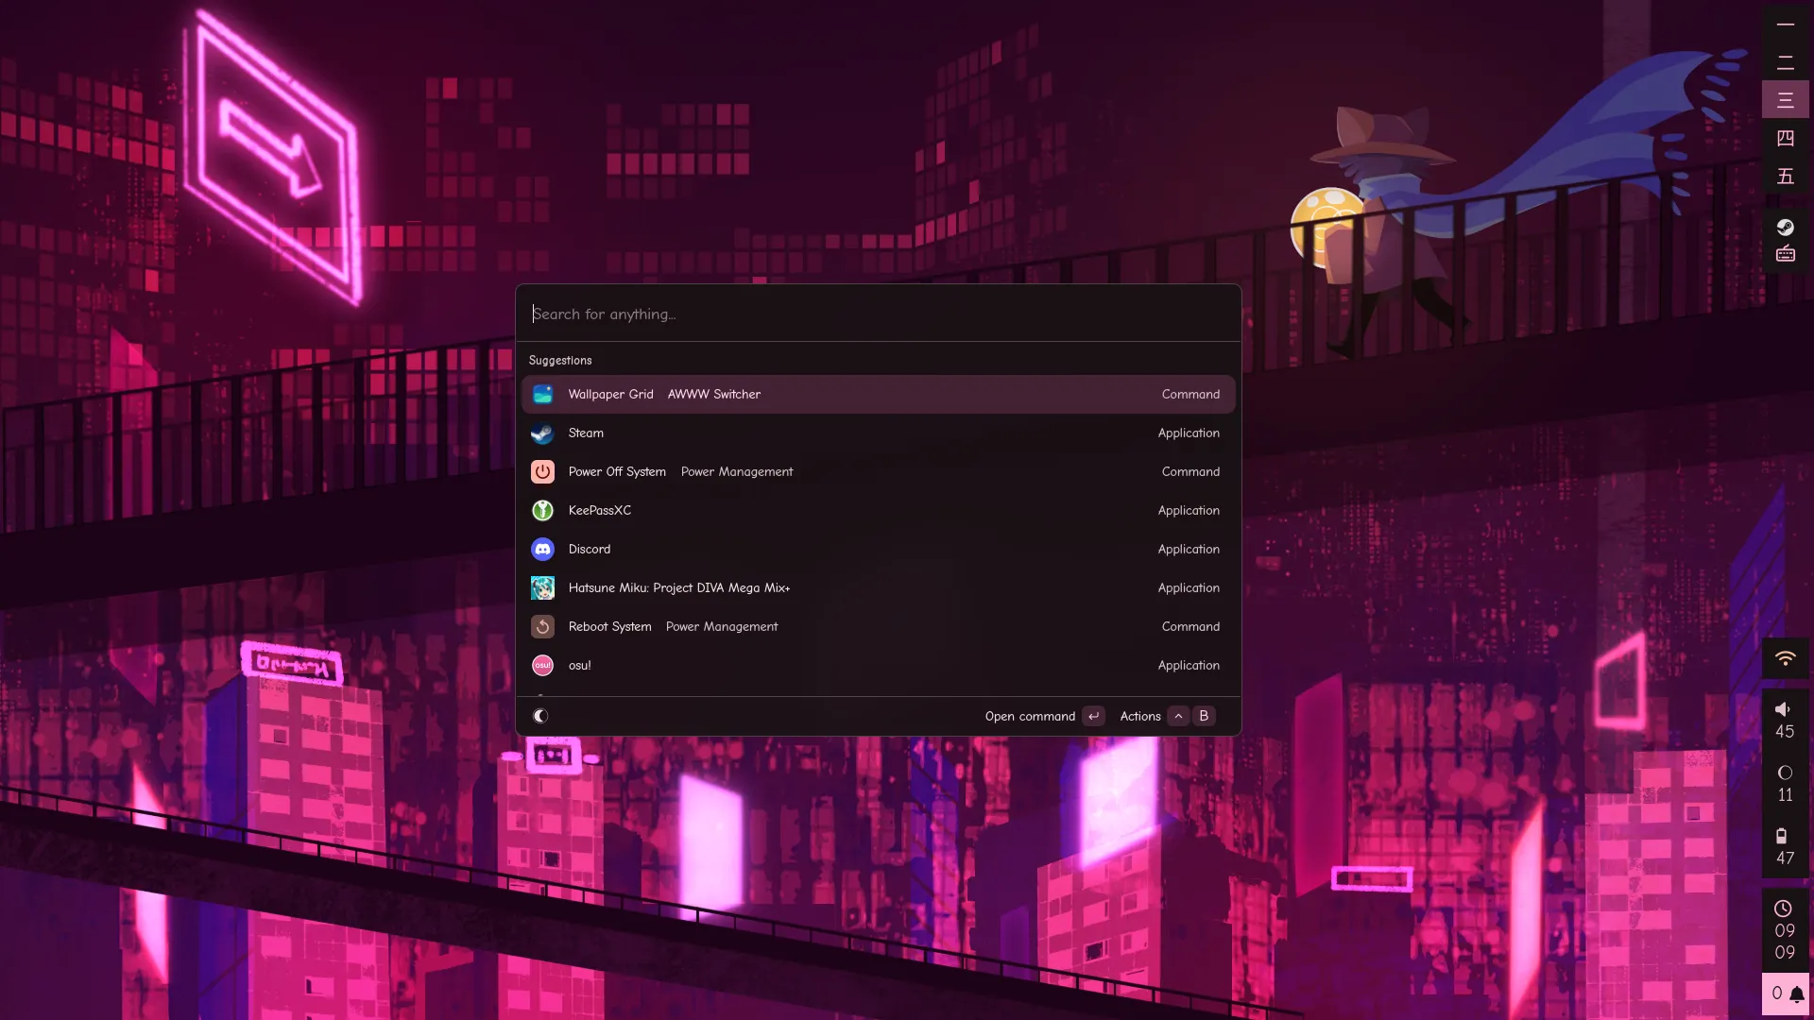The width and height of the screenshot is (1814, 1020).
Task: Switch to workspace one indicator
Action: [x=1785, y=25]
